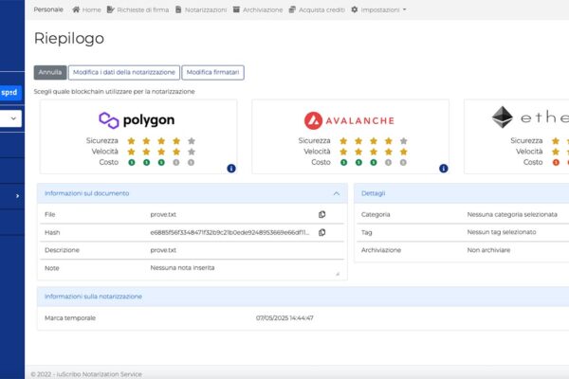
Task: Click the Note text field
Action: 246,268
